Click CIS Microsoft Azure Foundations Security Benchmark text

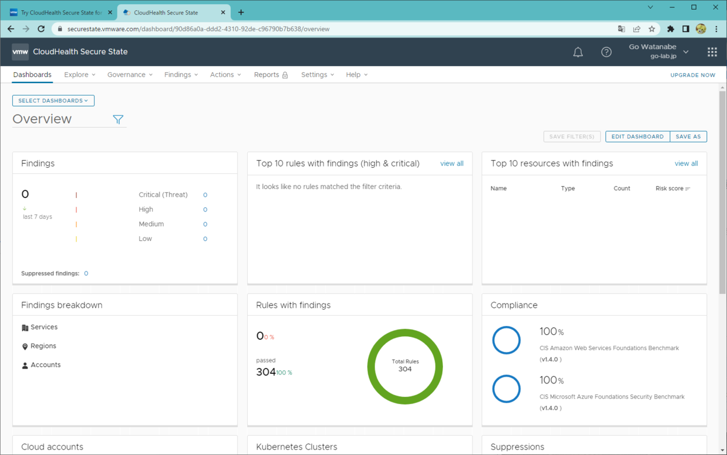(x=612, y=397)
